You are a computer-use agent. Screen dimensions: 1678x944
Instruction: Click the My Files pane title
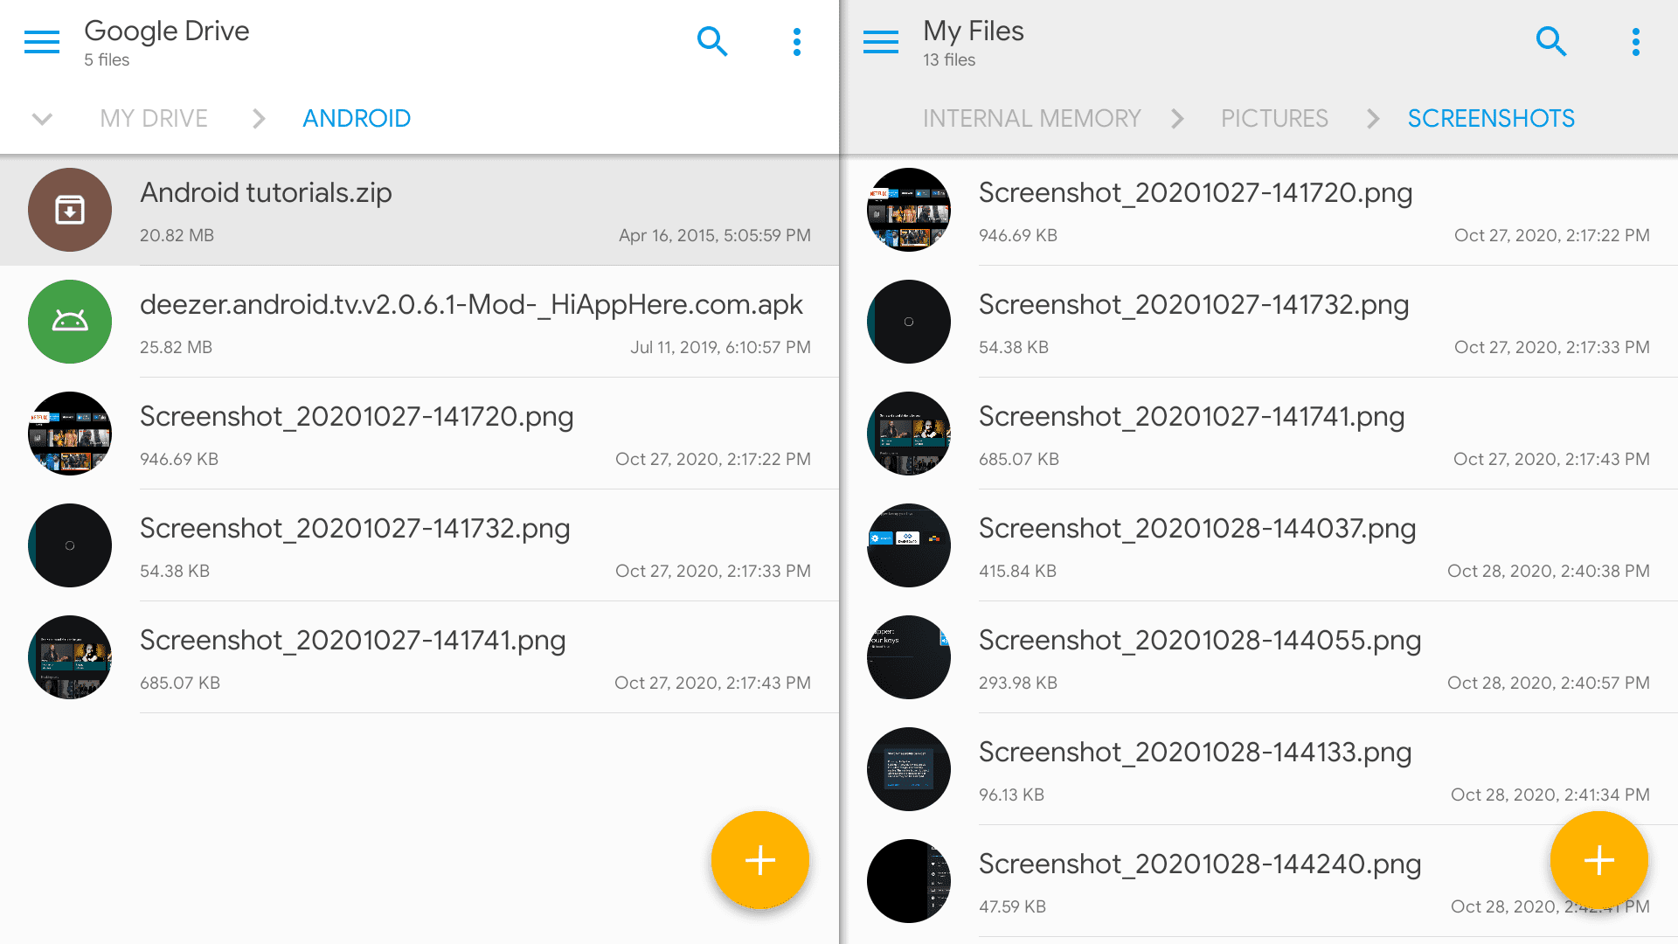(x=974, y=31)
